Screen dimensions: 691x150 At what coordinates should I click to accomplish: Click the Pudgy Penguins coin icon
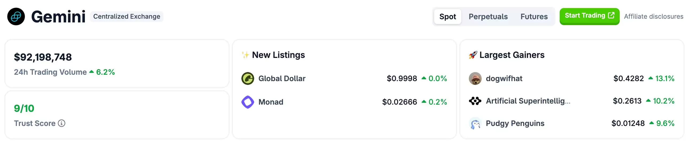475,123
